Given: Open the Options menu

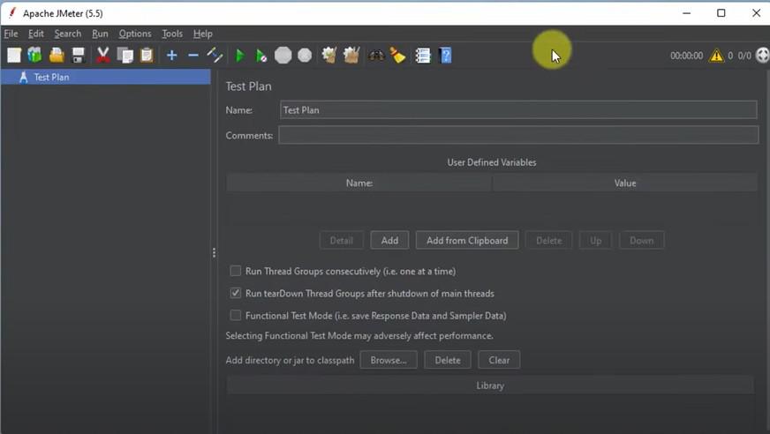Looking at the screenshot, I should tap(135, 34).
